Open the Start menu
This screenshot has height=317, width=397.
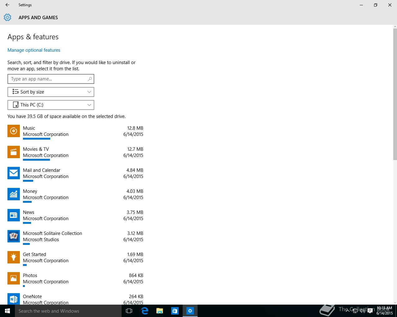7,311
